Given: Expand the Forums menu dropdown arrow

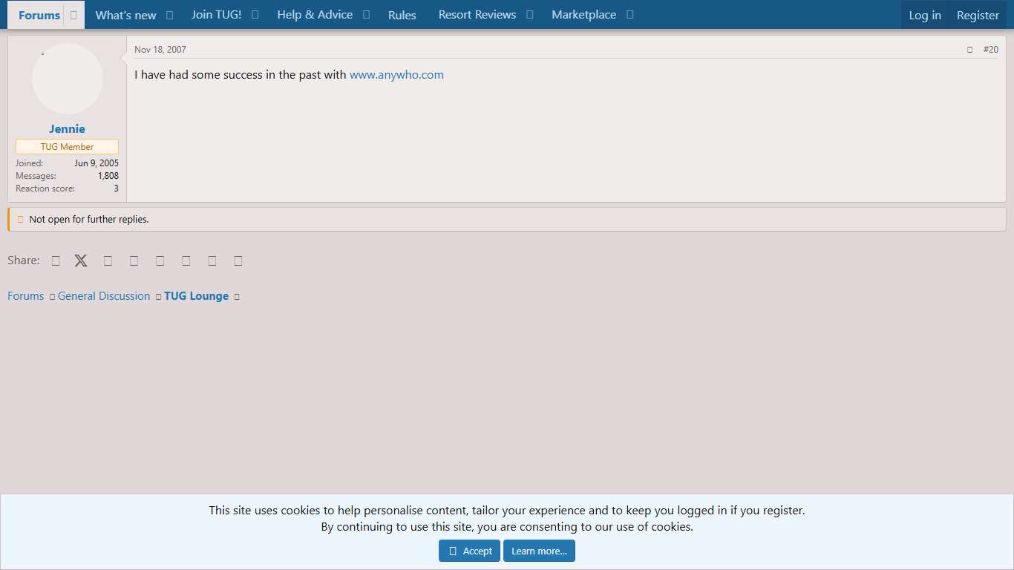Looking at the screenshot, I should 73,15.
